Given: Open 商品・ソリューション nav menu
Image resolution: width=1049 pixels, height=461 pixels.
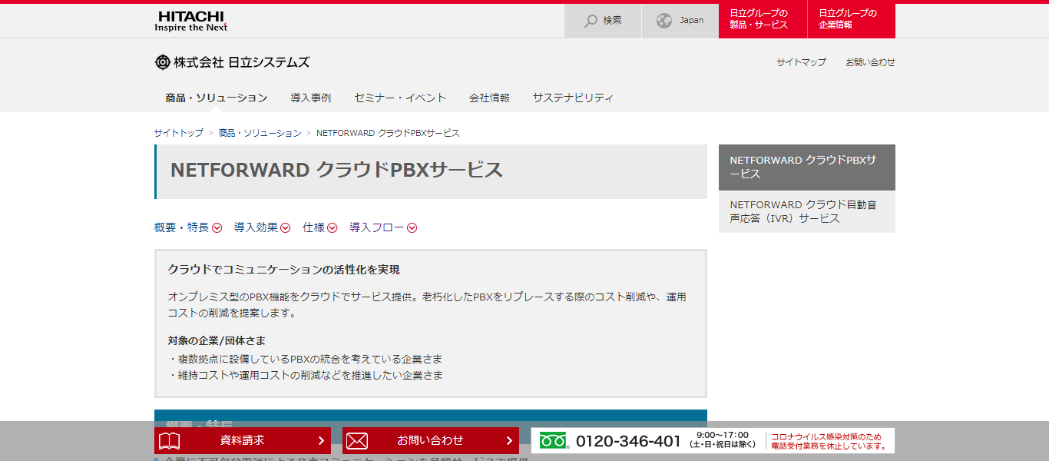Looking at the screenshot, I should tap(217, 98).
